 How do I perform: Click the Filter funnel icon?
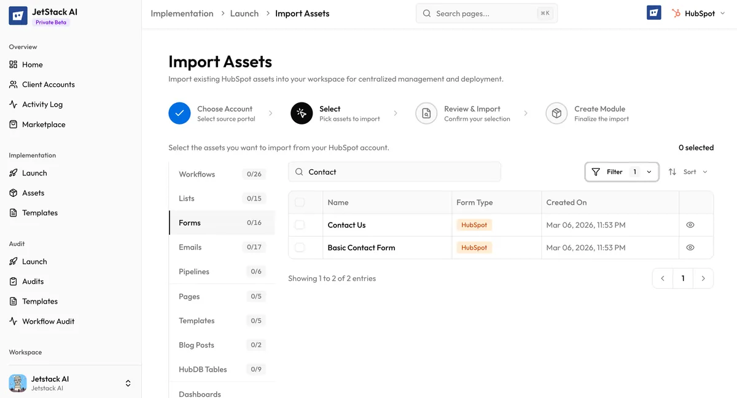click(x=596, y=172)
